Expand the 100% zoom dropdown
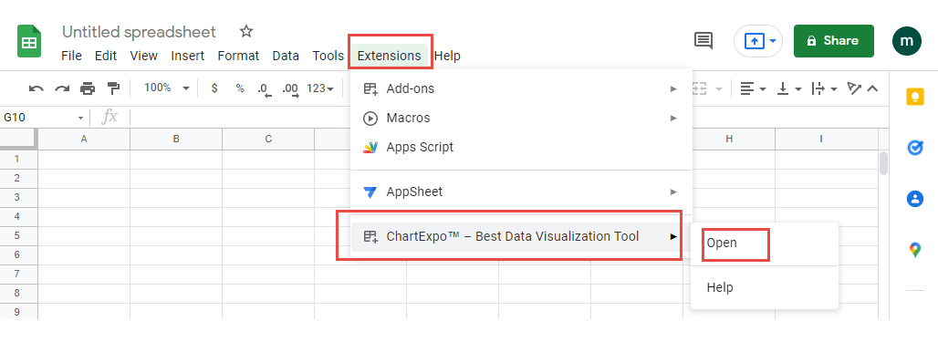The height and width of the screenshot is (342, 938). [x=167, y=88]
